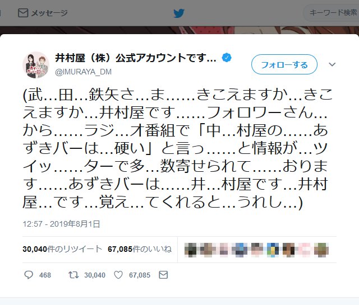
Task: View the 30,040件のリツイート list
Action: [62, 249]
